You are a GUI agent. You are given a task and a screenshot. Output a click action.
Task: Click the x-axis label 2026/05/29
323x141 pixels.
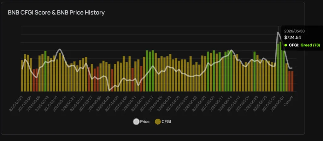tap(269, 104)
